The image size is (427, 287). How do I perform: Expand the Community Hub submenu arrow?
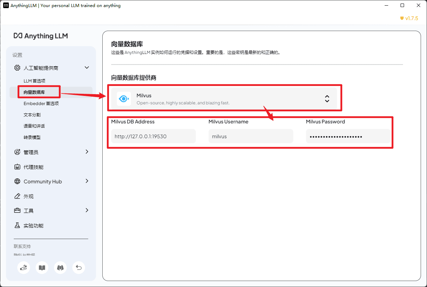point(87,181)
